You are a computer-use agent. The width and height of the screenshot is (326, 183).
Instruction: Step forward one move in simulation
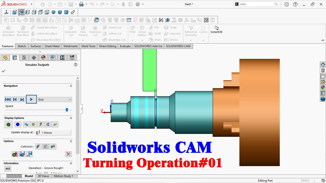pos(22,99)
